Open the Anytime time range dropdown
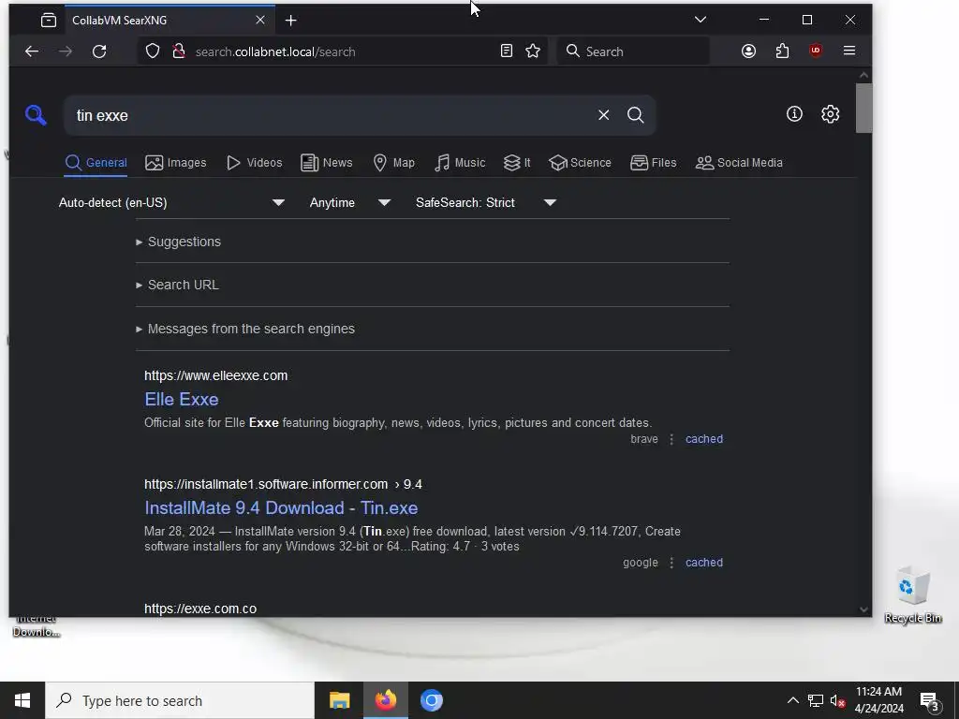Image resolution: width=959 pixels, height=719 pixels. [x=350, y=202]
